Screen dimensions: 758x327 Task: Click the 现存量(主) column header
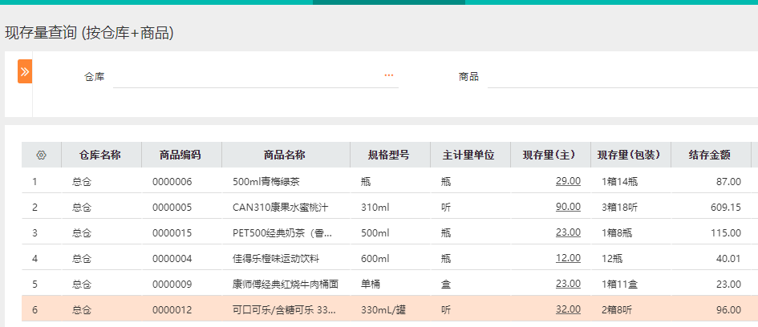point(549,155)
